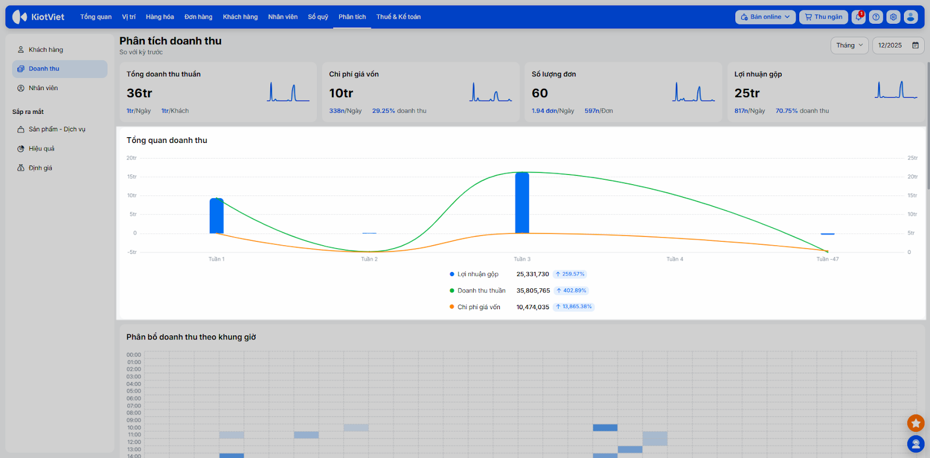Open the Hàng hóa menu
This screenshot has width=930, height=458.
160,17
